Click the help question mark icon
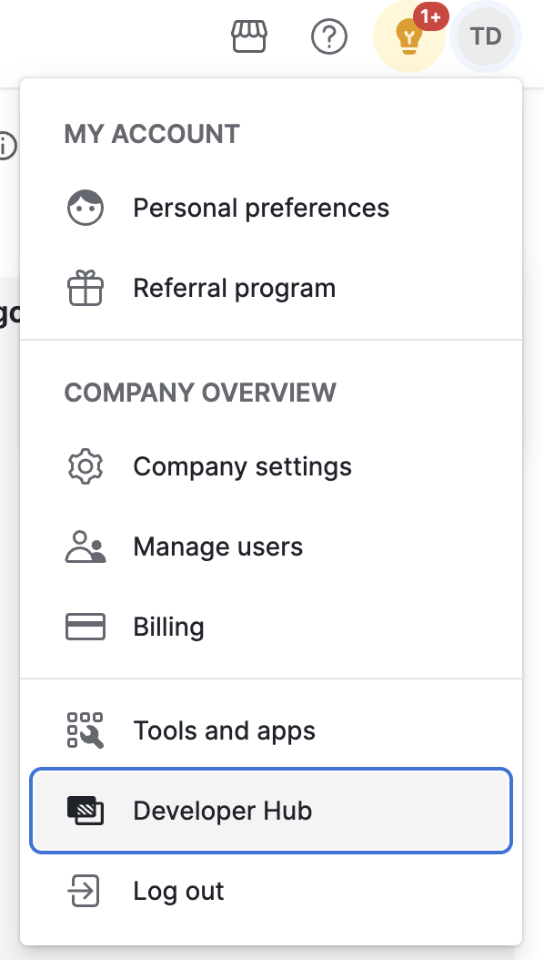Image resolution: width=544 pixels, height=960 pixels. point(329,36)
